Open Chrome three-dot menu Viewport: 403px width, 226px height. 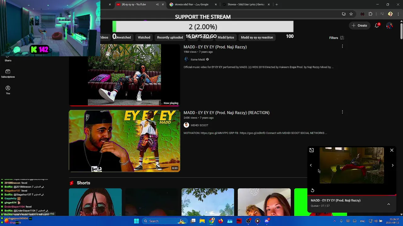click(x=398, y=14)
